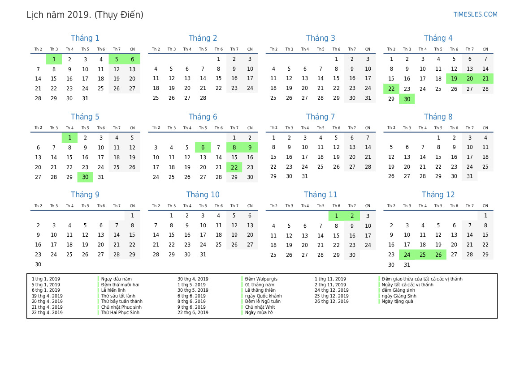This screenshot has width=524, height=370.
Task: Click highlighted day 30 in Tháng 5
Action: (x=85, y=177)
